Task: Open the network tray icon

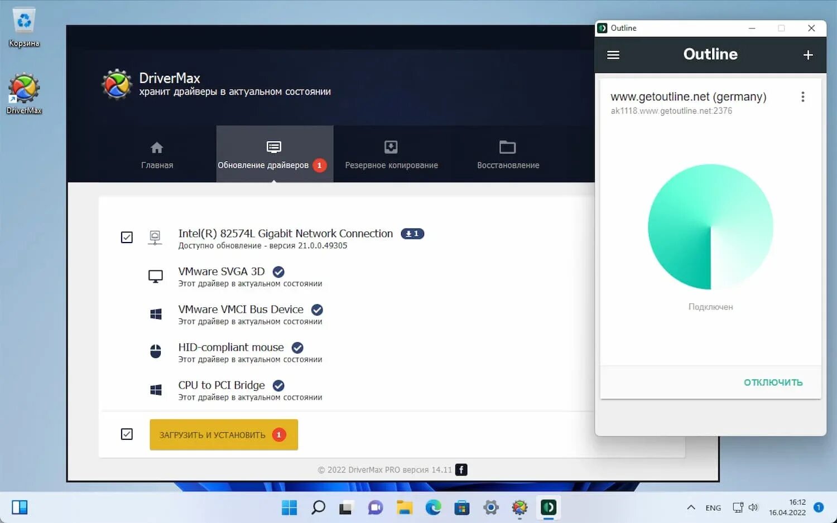Action: [x=738, y=507]
